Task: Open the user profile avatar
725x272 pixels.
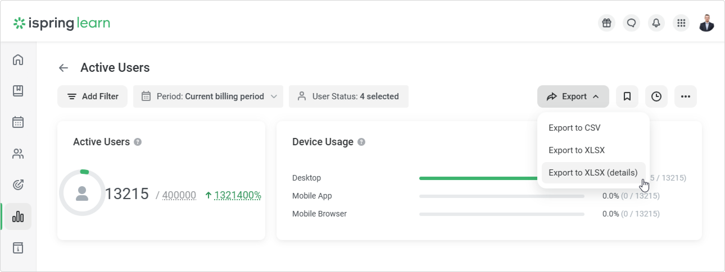Action: pyautogui.click(x=706, y=23)
